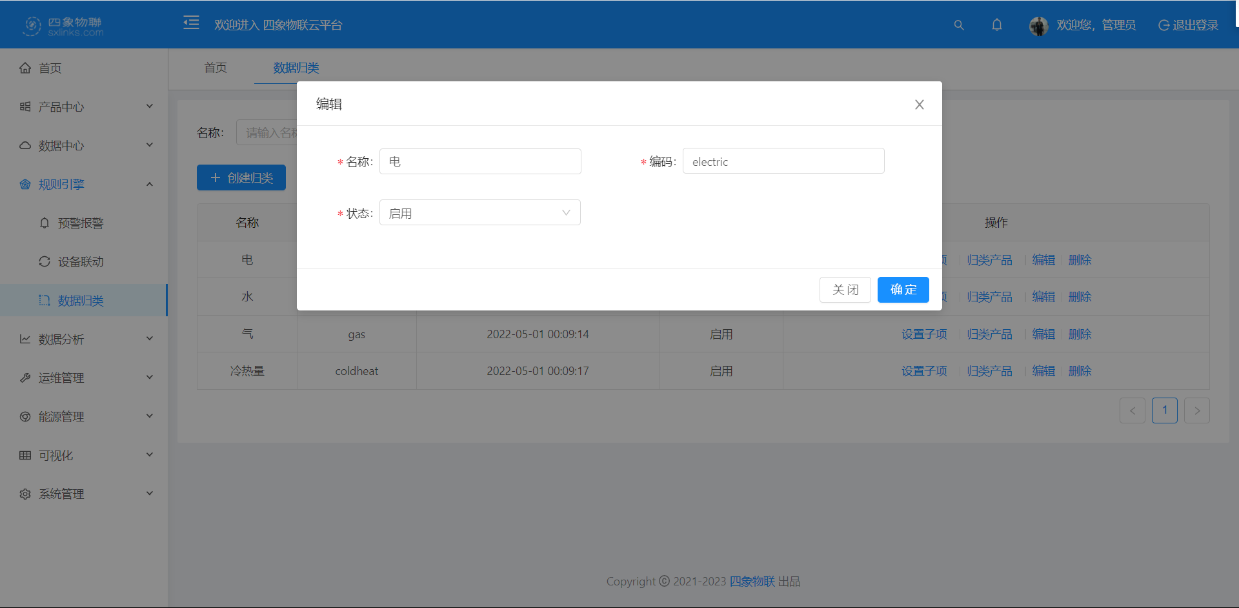Click the search magnifier icon in header
Screen dimensions: 1239x608
pos(959,25)
